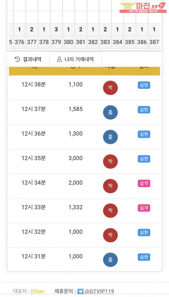The height and width of the screenshot is (297, 169).
Task: Switch to the 결과내역 tab
Action: 28,59
